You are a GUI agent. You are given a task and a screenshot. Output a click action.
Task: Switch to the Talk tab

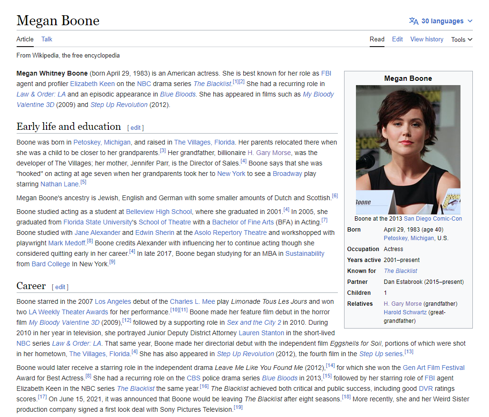click(x=47, y=39)
